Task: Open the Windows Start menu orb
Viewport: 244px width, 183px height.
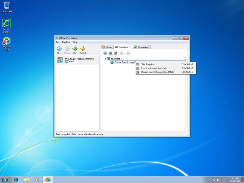Action: click(5, 179)
